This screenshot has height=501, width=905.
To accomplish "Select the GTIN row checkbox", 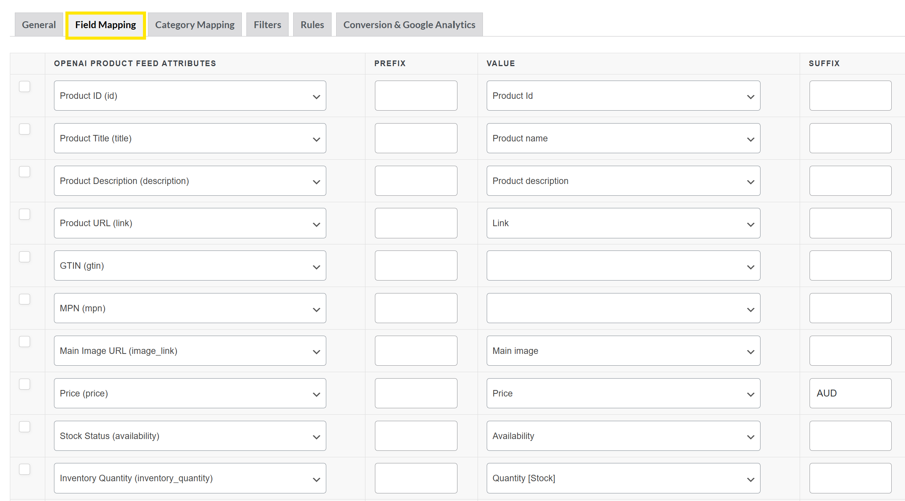I will pyautogui.click(x=25, y=257).
